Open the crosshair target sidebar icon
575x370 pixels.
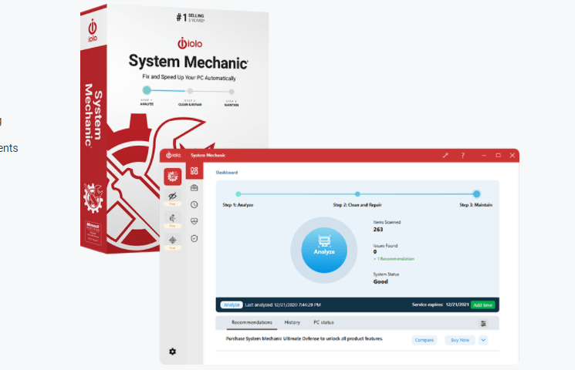point(172,240)
